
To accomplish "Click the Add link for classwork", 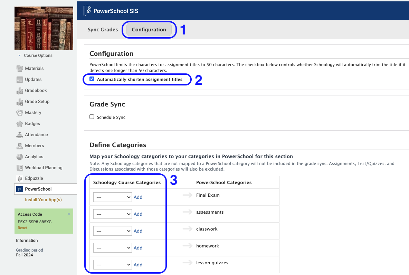I will 138,231.
